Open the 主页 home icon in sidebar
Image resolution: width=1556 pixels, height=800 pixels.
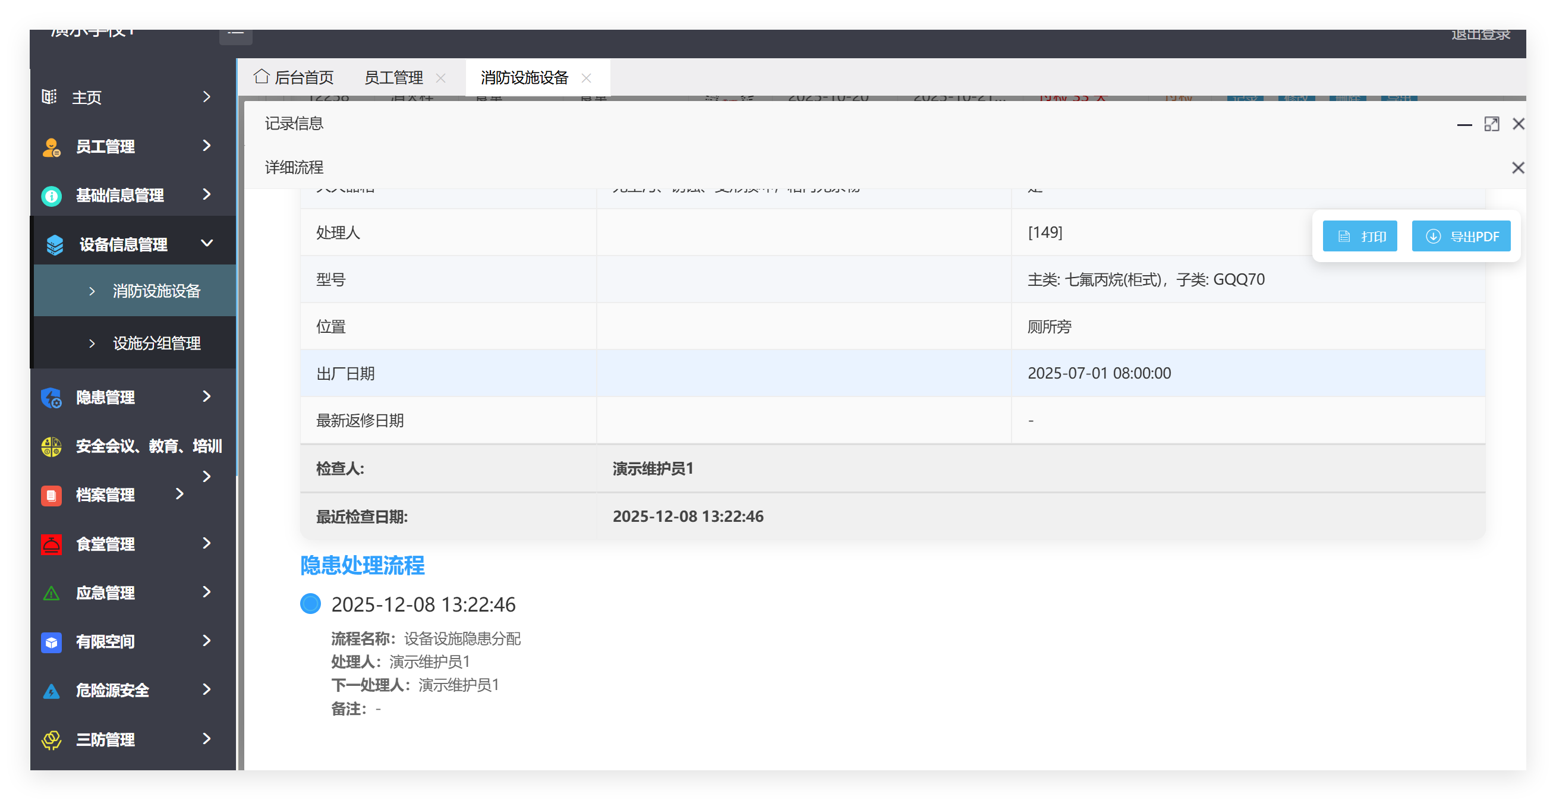(x=51, y=97)
